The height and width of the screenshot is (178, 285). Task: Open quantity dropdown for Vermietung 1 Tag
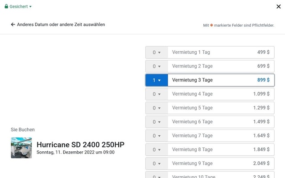tap(157, 53)
